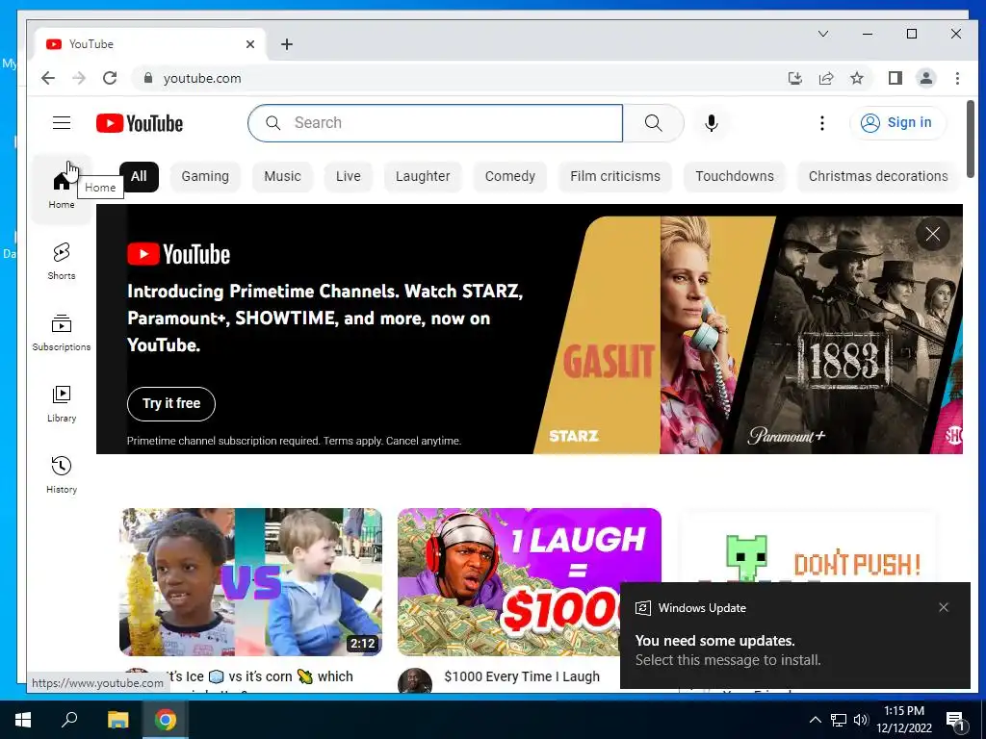Click Chrome icon in the taskbar
Image resolution: width=986 pixels, height=739 pixels.
[166, 720]
